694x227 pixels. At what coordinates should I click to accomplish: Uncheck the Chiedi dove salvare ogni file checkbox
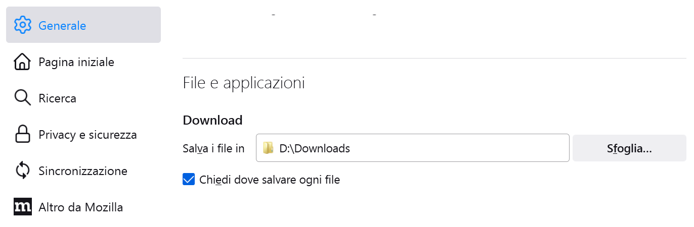pos(189,180)
